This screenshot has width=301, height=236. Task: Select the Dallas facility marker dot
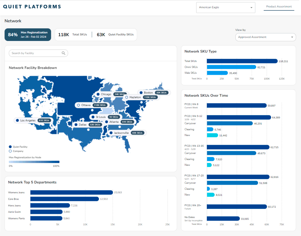pyautogui.click(x=76, y=125)
